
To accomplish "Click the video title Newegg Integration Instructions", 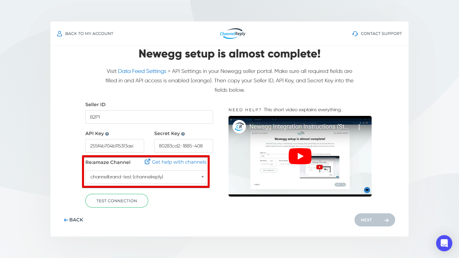I will (299, 127).
